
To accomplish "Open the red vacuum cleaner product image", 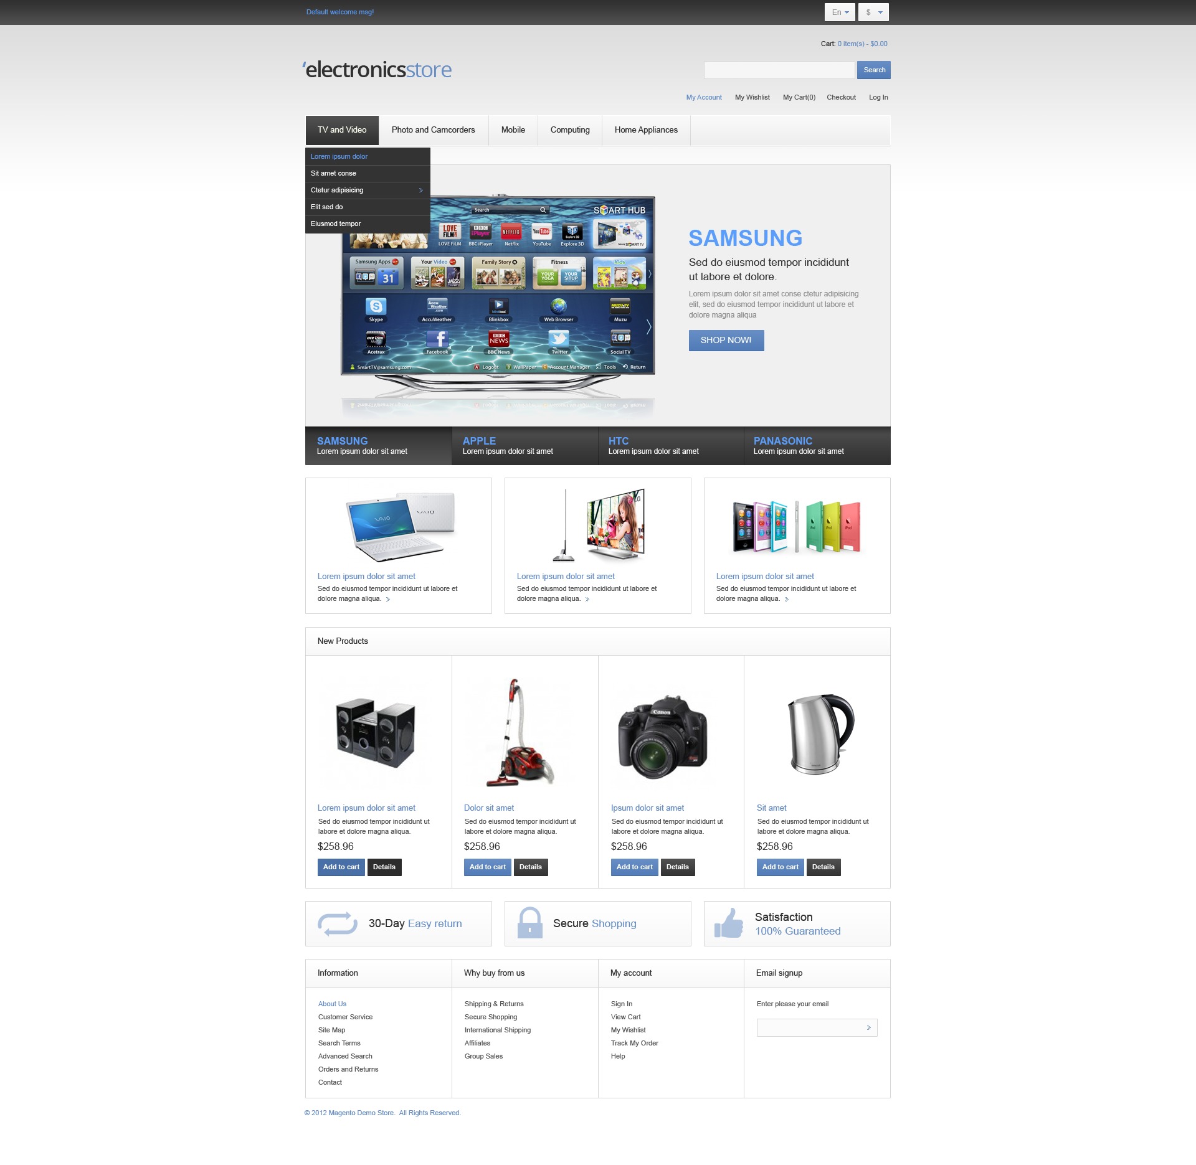I will coord(521,733).
